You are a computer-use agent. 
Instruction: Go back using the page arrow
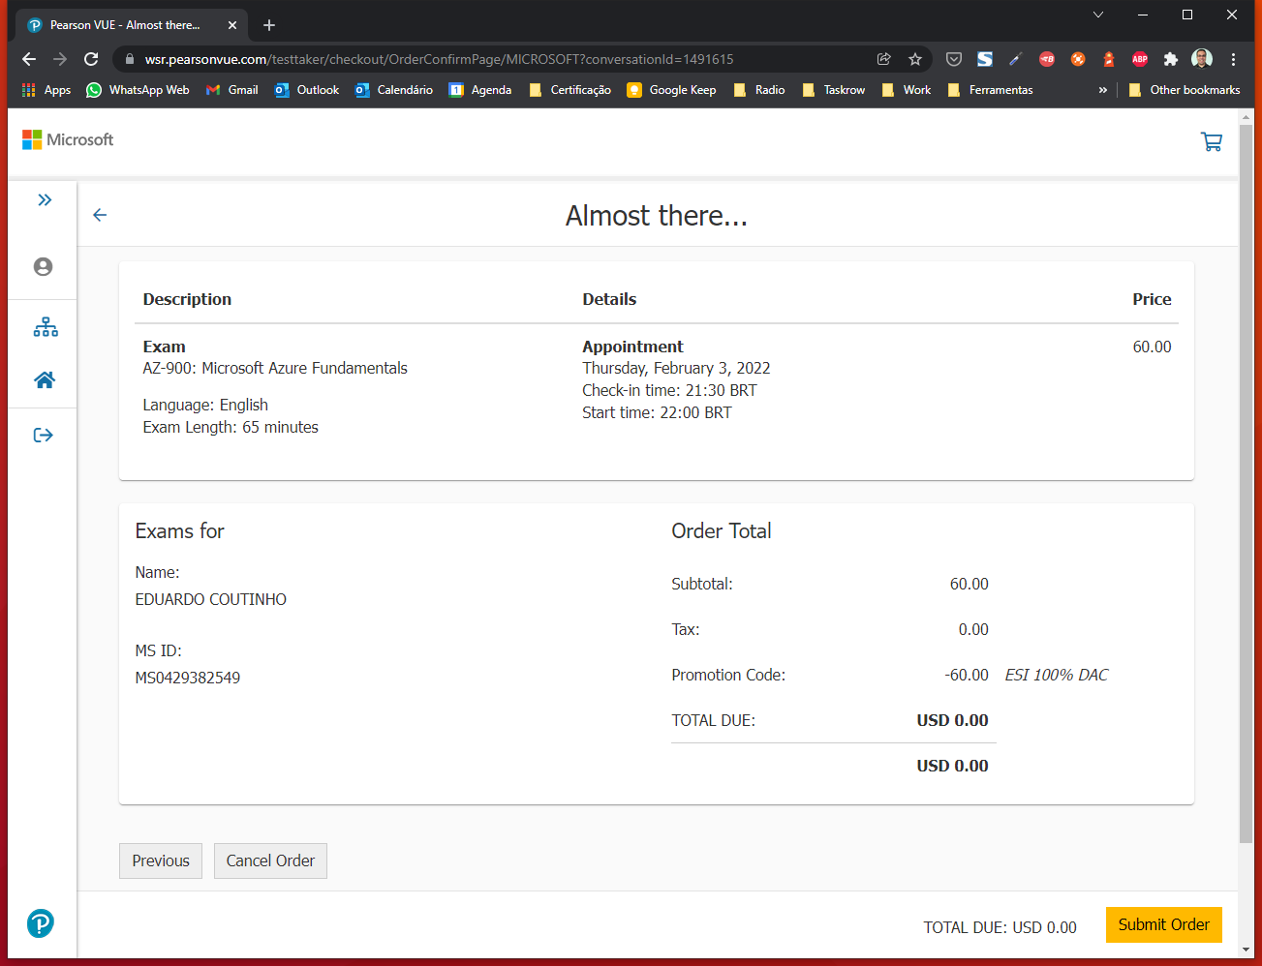(x=100, y=215)
